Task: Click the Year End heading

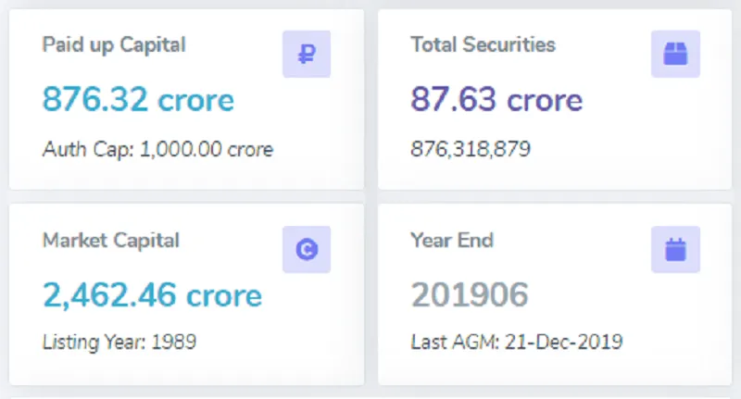Action: (451, 240)
